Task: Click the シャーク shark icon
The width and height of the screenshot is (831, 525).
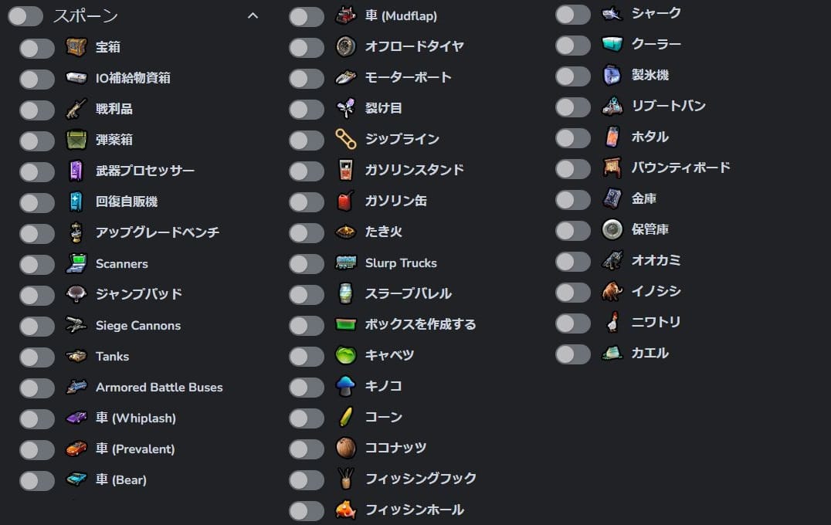Action: coord(612,14)
